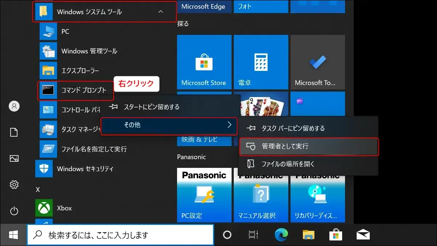Open Cortana circle on taskbar

(227, 235)
